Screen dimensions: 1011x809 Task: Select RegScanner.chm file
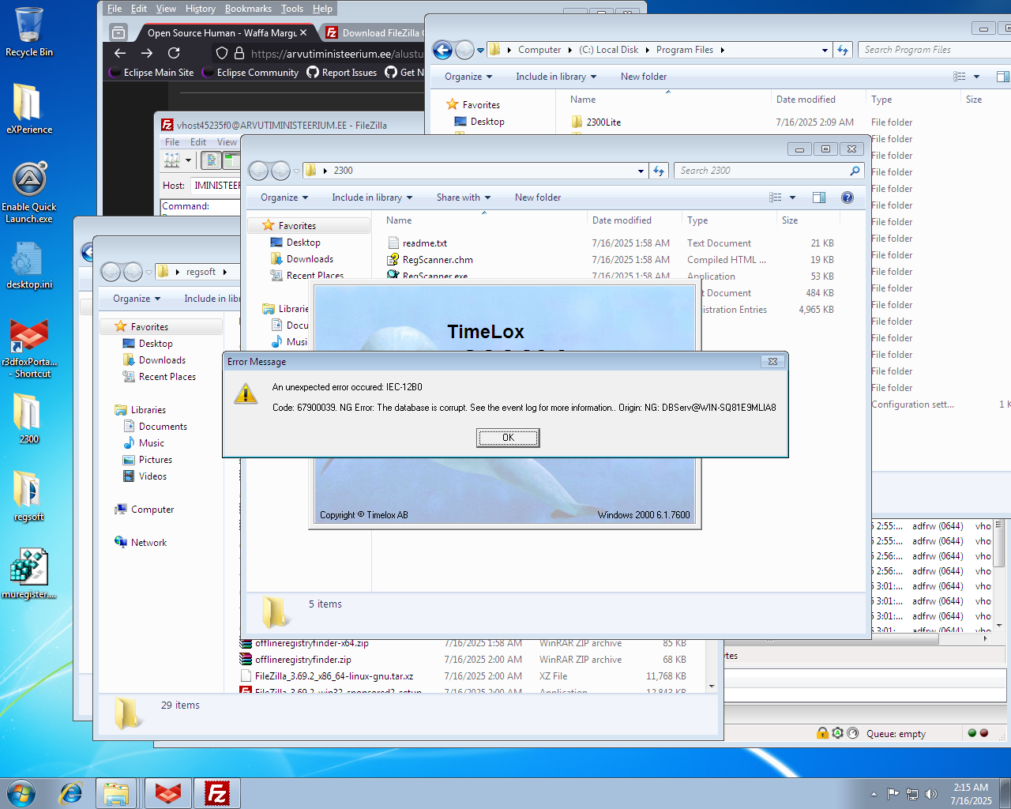pyautogui.click(x=438, y=259)
